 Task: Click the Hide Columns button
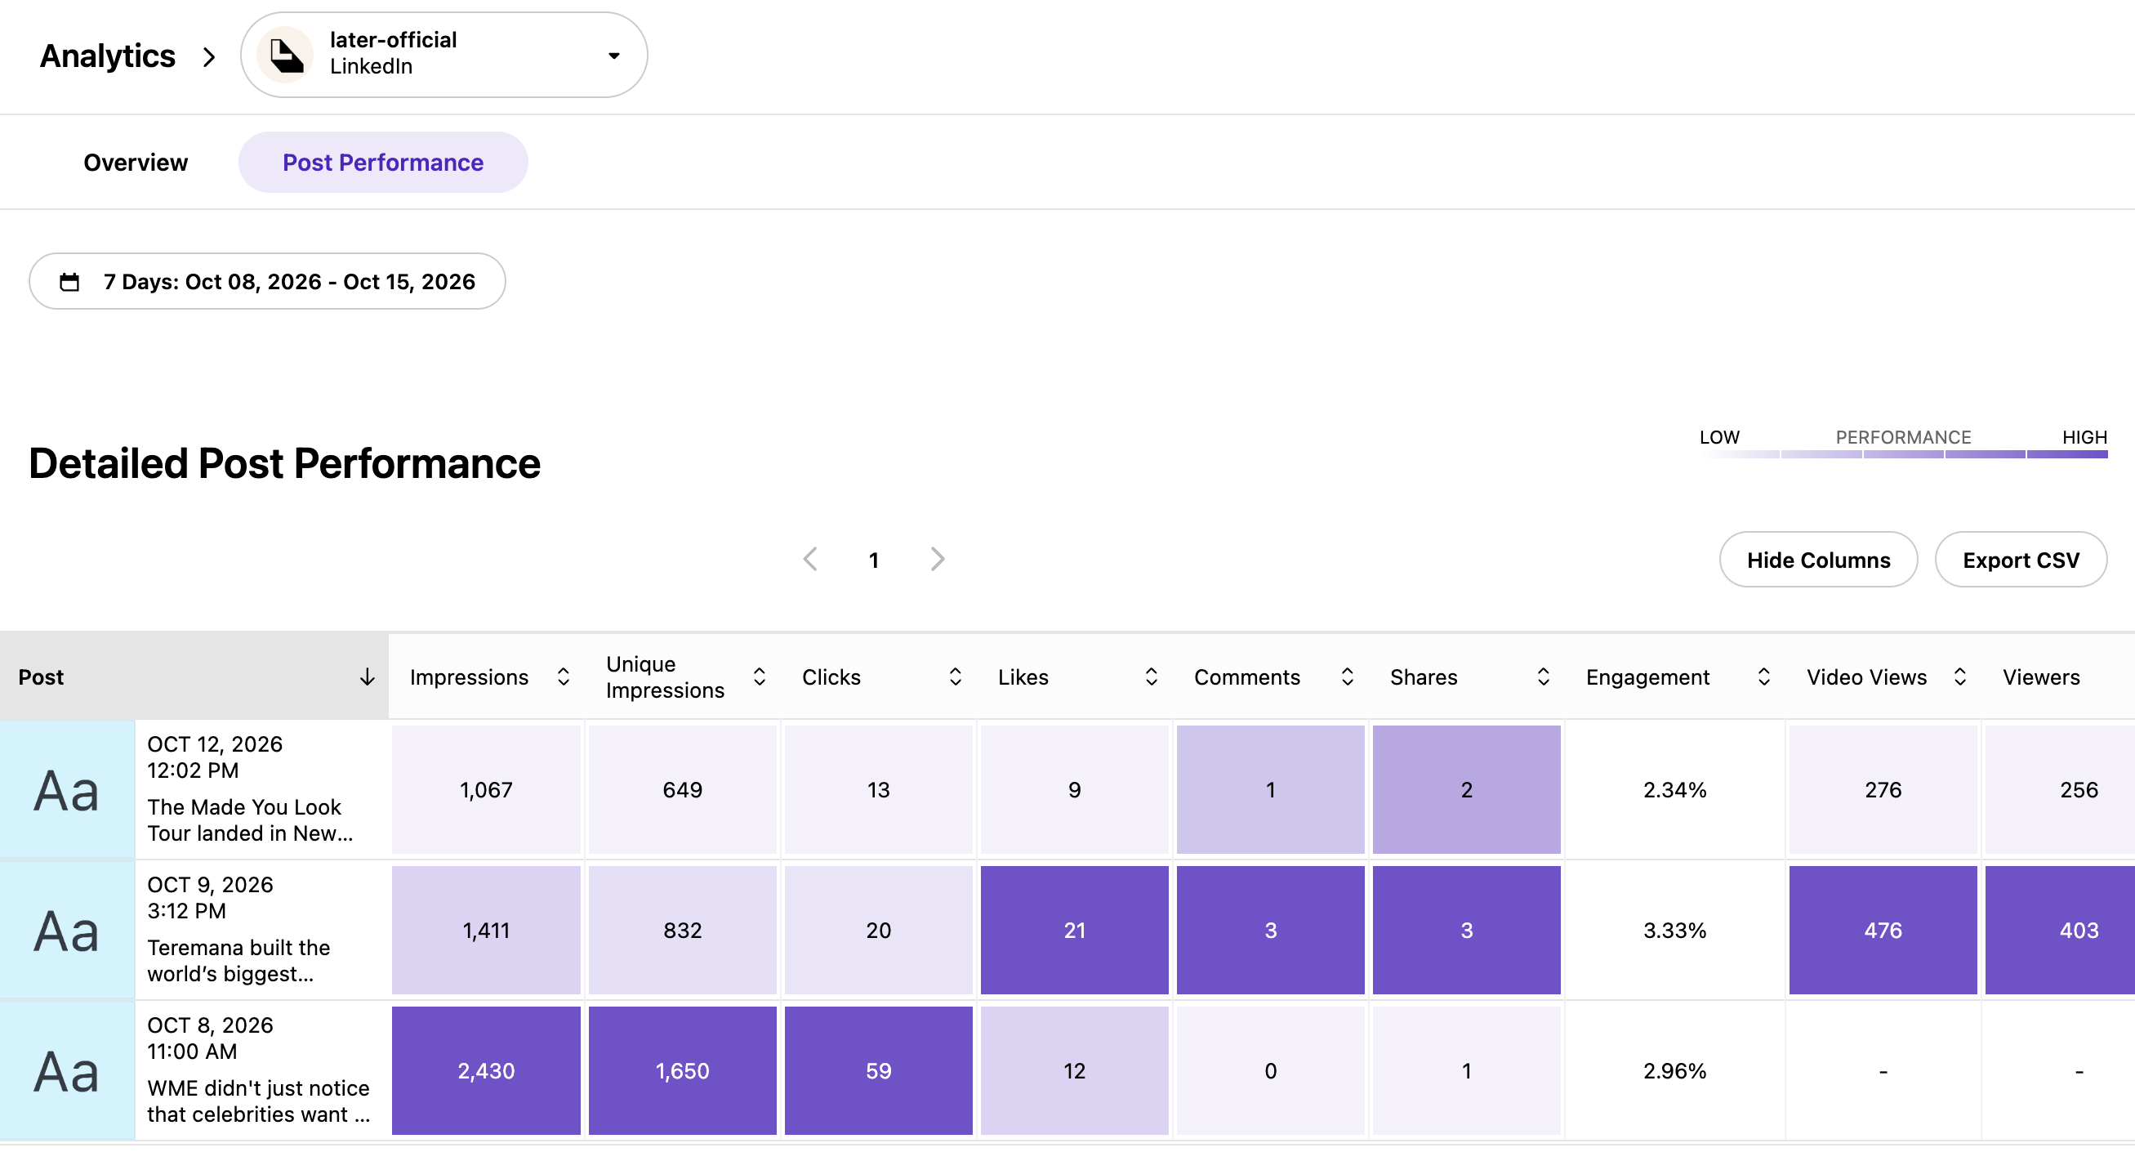(x=1818, y=560)
